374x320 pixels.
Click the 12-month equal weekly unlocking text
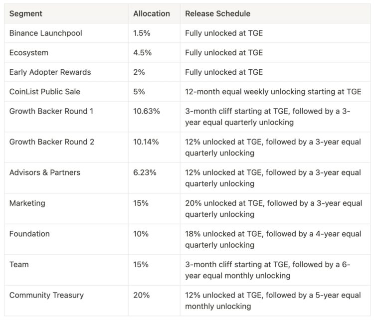272,92
